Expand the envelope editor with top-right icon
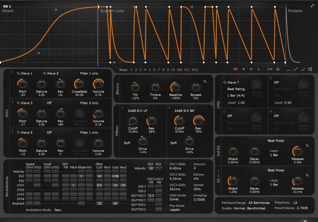Viewport: 318px width, 222px height. [312, 6]
